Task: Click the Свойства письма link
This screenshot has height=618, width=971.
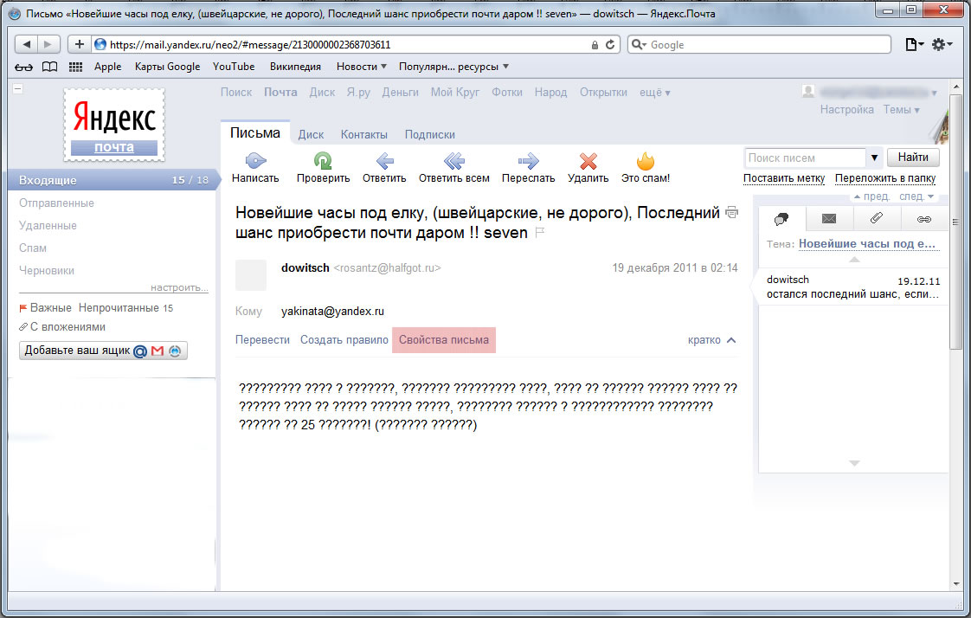Action: pos(443,340)
